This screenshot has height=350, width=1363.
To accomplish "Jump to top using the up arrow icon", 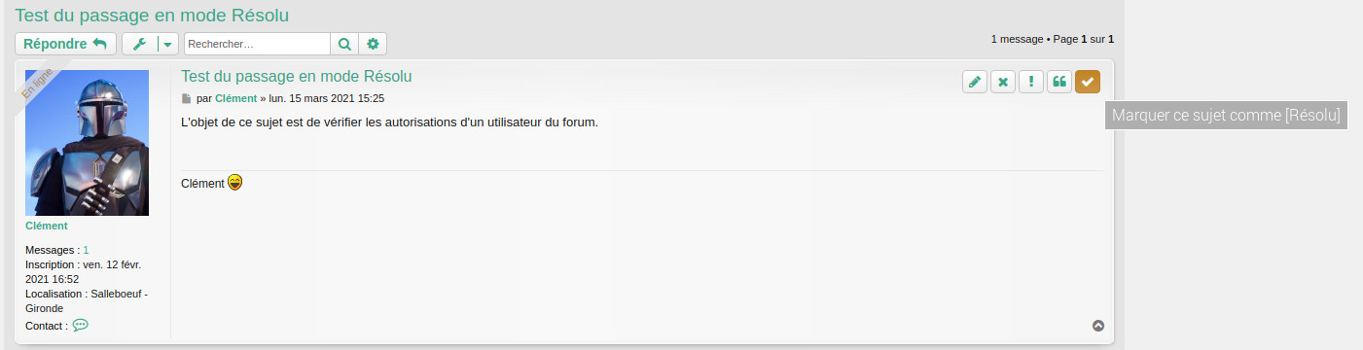I will [1098, 326].
